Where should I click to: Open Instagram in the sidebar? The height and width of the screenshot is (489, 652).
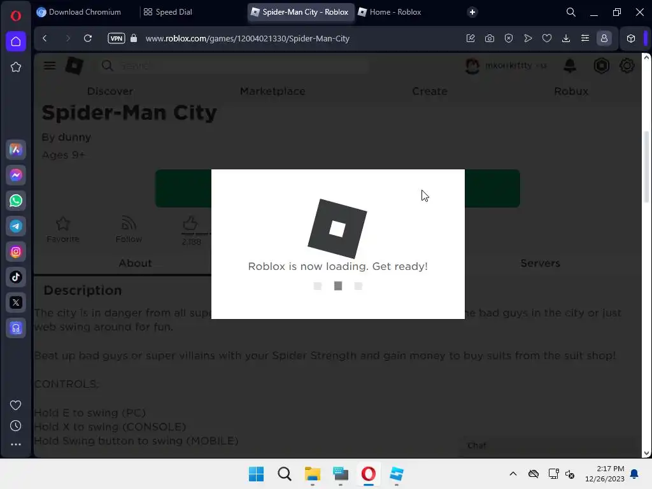click(16, 252)
